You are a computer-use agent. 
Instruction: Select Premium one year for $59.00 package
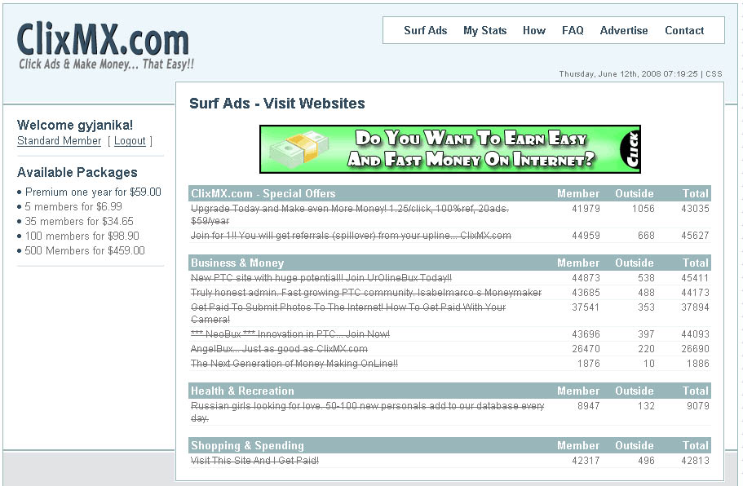point(93,192)
